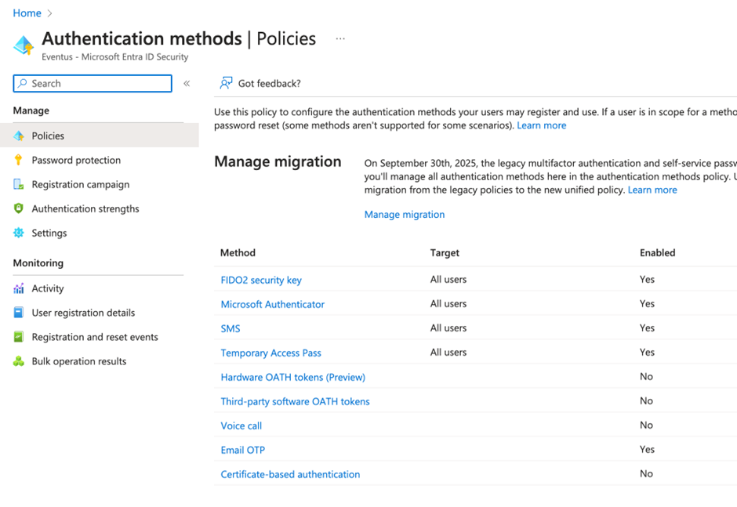Click the Bulk operation results icon
Image resolution: width=737 pixels, height=507 pixels.
[19, 361]
